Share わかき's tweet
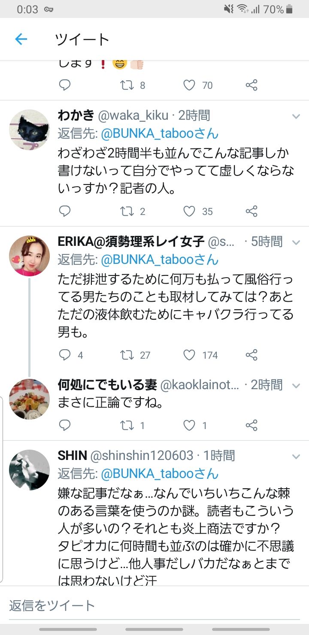 click(251, 211)
